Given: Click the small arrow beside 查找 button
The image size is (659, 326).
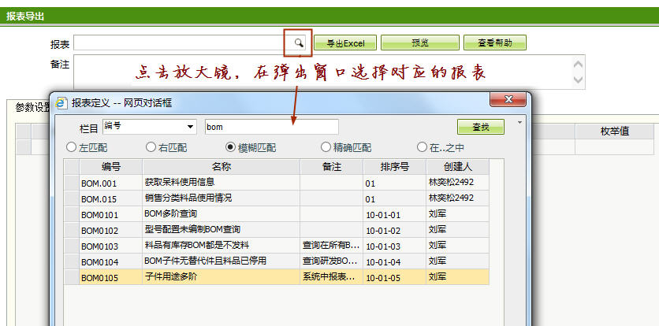Looking at the screenshot, I should [x=520, y=123].
